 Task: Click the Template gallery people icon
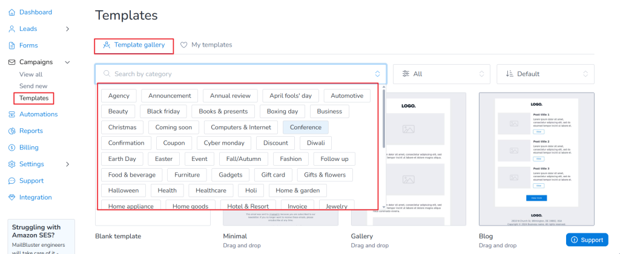107,45
